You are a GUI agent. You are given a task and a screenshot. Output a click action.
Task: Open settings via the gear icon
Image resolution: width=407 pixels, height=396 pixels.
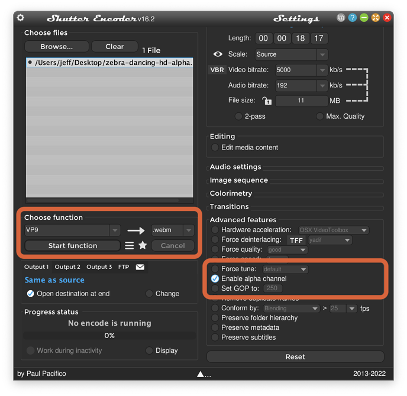click(21, 18)
